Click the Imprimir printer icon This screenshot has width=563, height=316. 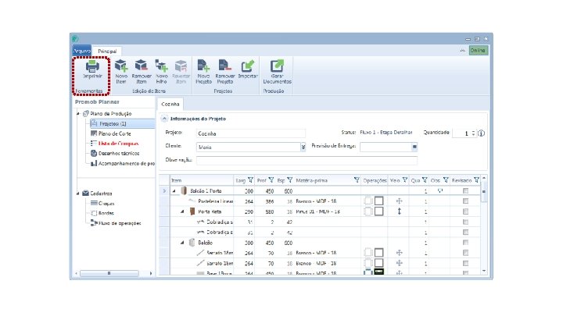[92, 66]
